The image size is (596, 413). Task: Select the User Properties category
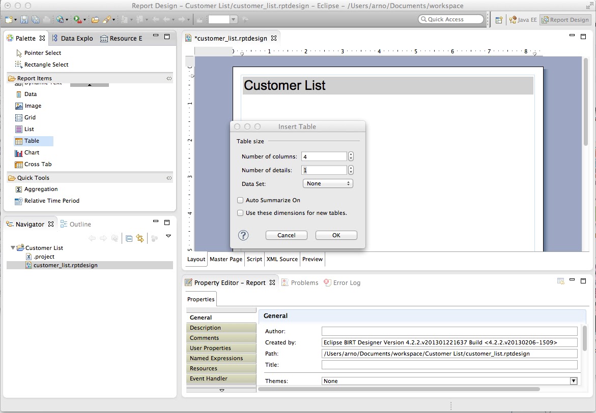(x=221, y=348)
